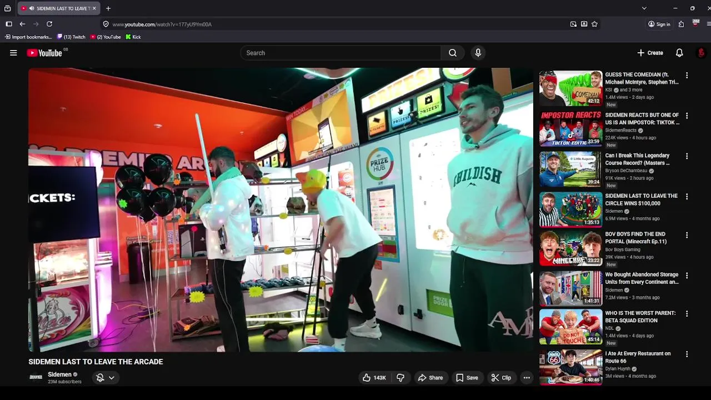Image resolution: width=711 pixels, height=400 pixels.
Task: Open LAST TO LEAVE THE CIRCLE thumbnail
Action: 570,209
